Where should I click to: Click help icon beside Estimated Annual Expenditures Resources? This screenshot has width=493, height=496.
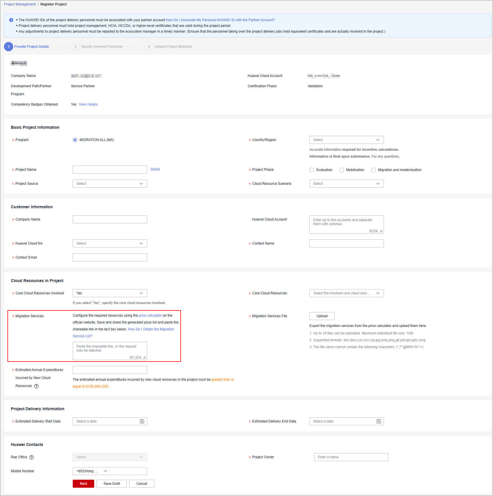36,386
